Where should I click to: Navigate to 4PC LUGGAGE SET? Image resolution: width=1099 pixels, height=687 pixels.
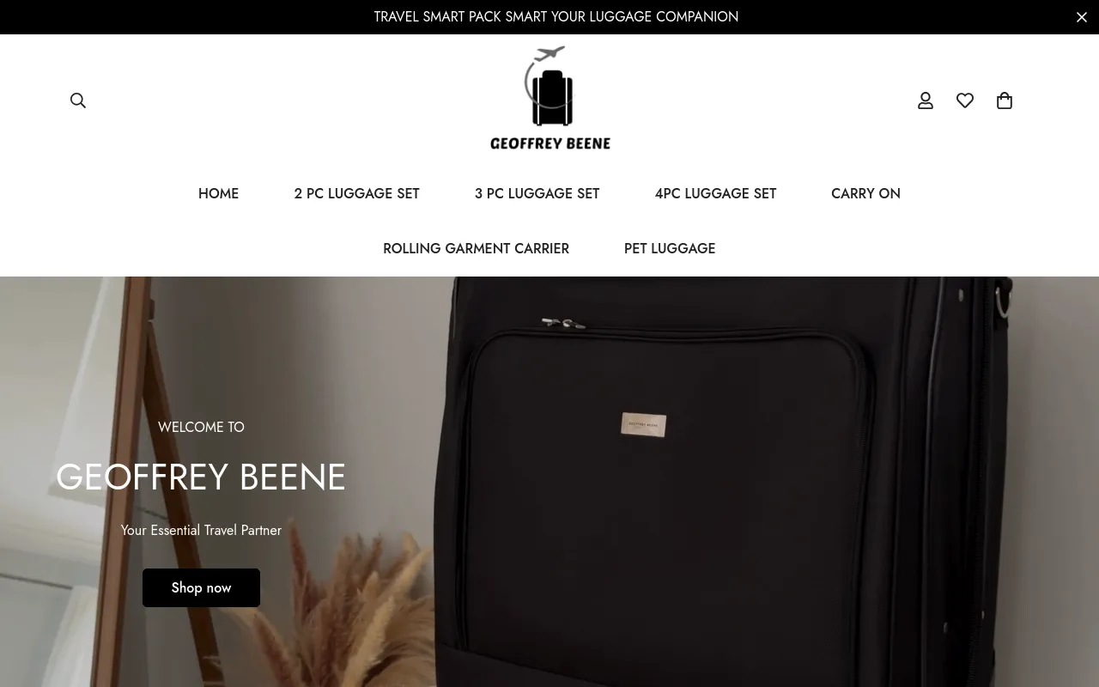pos(715,194)
